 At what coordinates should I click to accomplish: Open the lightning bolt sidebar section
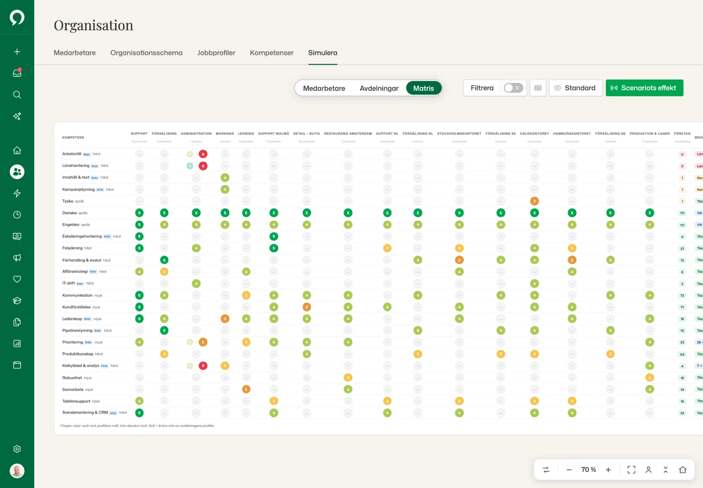[17, 193]
